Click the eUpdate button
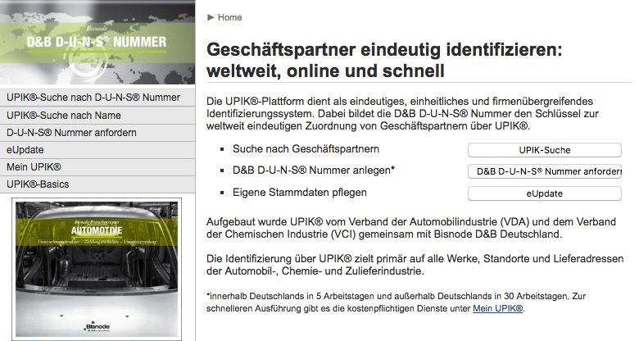The height and width of the screenshot is (341, 639). 545,193
